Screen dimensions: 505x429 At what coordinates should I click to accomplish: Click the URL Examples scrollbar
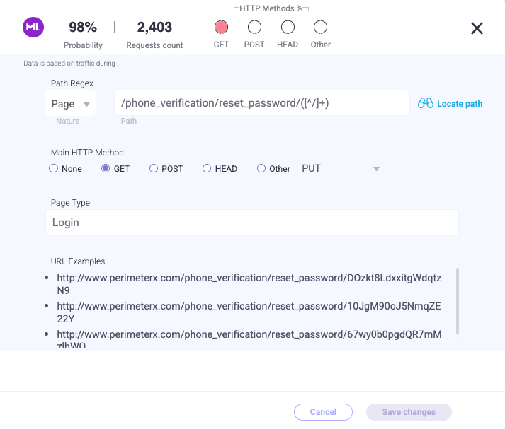click(x=458, y=300)
